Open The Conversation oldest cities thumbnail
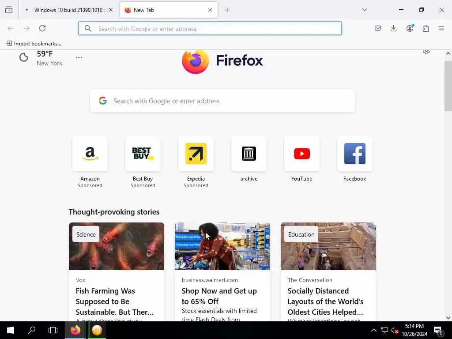The image size is (452, 339). coord(328,246)
